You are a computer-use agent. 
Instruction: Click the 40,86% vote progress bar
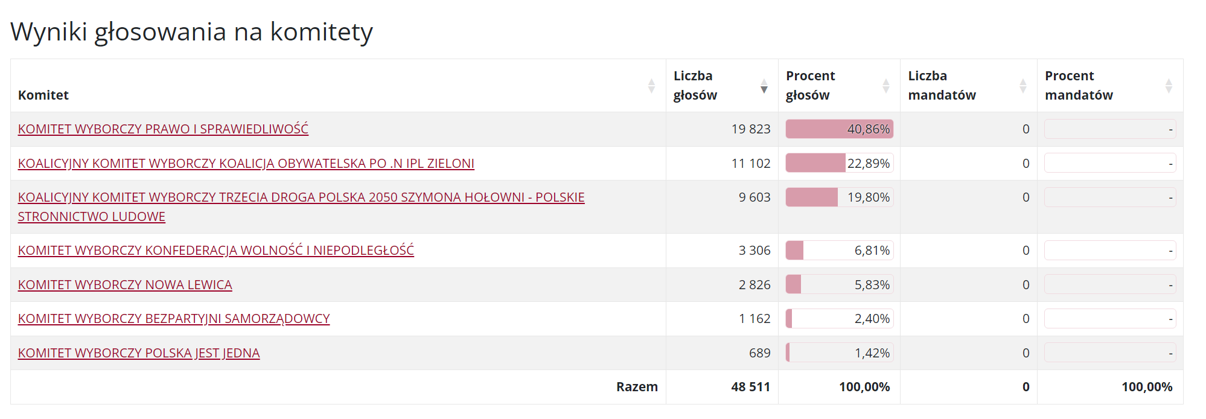click(839, 129)
